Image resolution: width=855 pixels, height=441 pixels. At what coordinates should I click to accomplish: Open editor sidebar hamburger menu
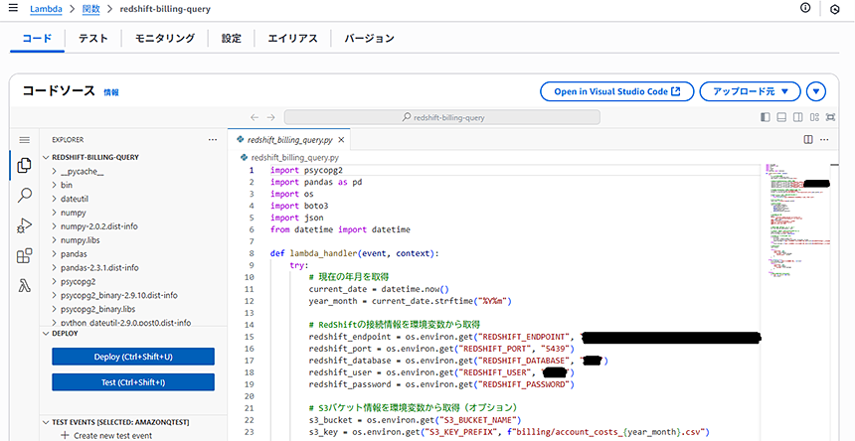click(x=25, y=140)
